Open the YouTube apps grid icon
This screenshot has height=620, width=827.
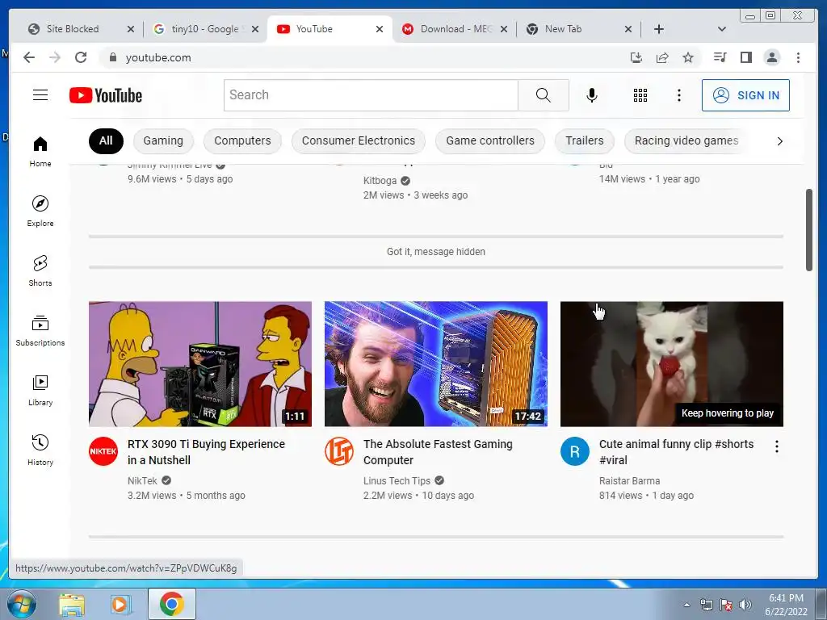640,95
